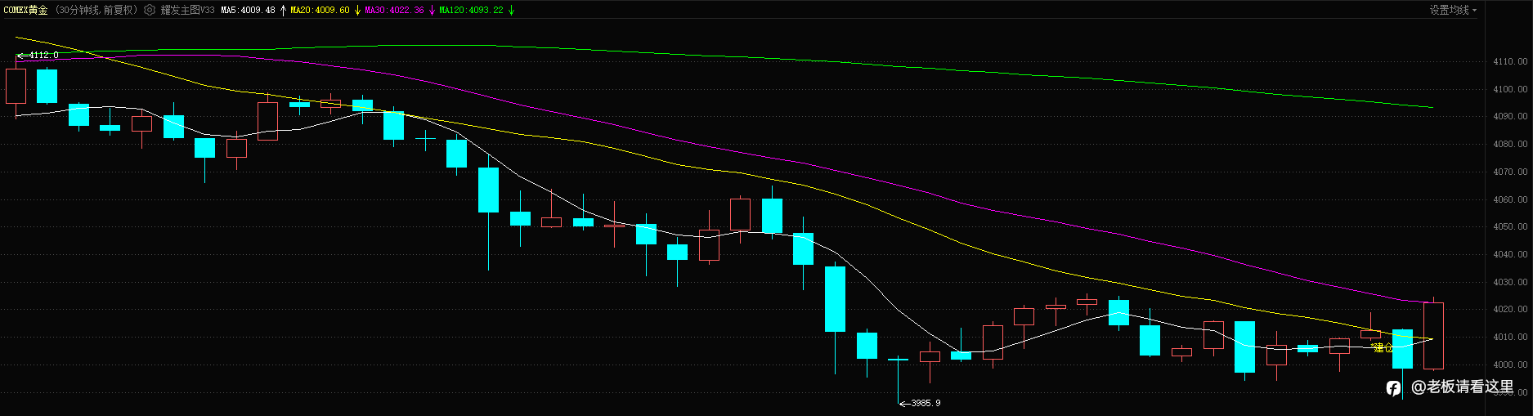
Task: Click the green down arrow after MA120
Action: click(511, 10)
